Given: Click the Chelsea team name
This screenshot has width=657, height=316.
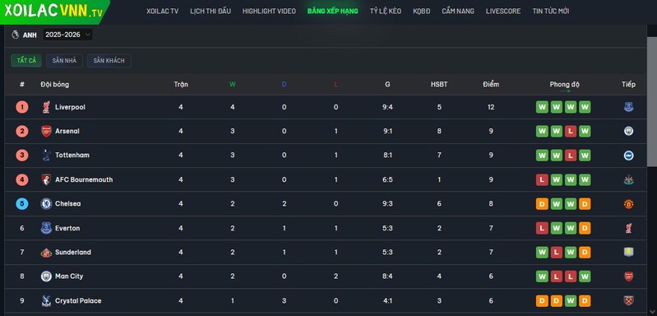Looking at the screenshot, I should (68, 204).
